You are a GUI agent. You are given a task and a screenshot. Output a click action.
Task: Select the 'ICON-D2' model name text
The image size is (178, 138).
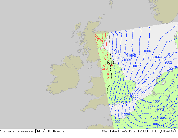tap(56, 131)
